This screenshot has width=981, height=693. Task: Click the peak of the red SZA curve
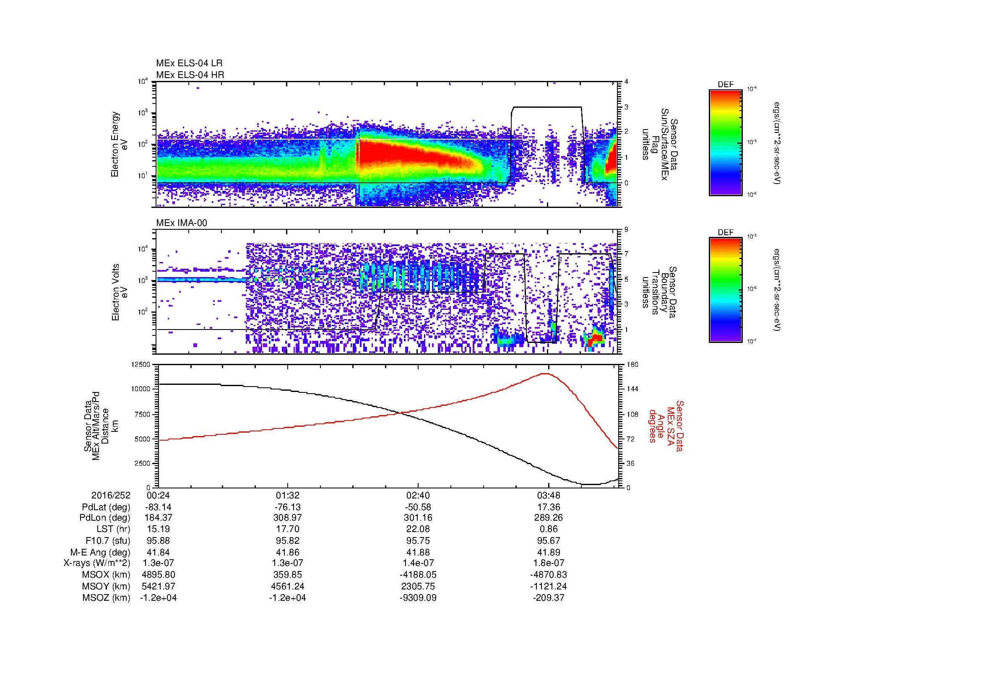point(545,374)
